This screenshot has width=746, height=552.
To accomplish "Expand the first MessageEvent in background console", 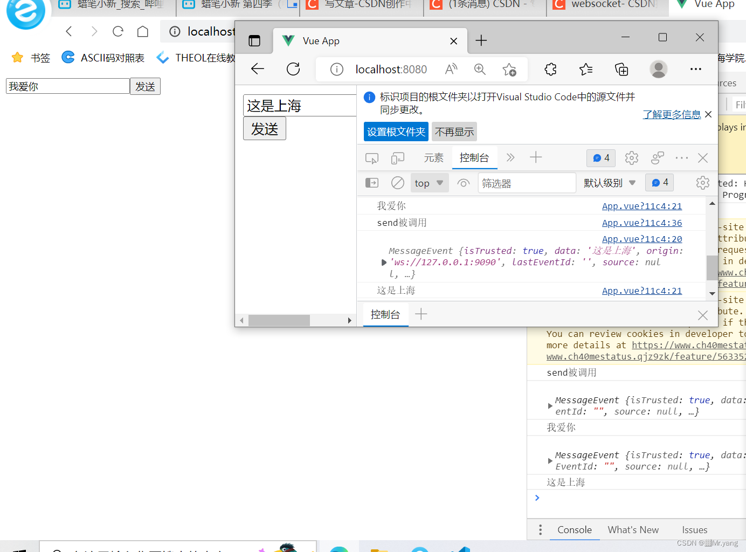I will [550, 406].
